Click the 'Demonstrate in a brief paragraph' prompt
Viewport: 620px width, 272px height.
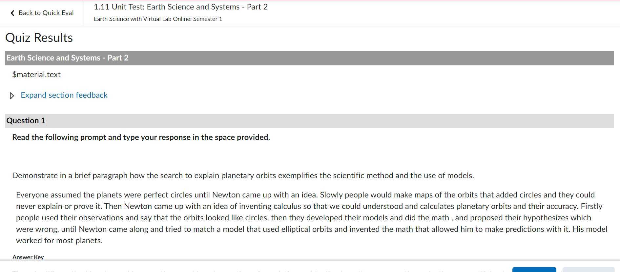(243, 176)
